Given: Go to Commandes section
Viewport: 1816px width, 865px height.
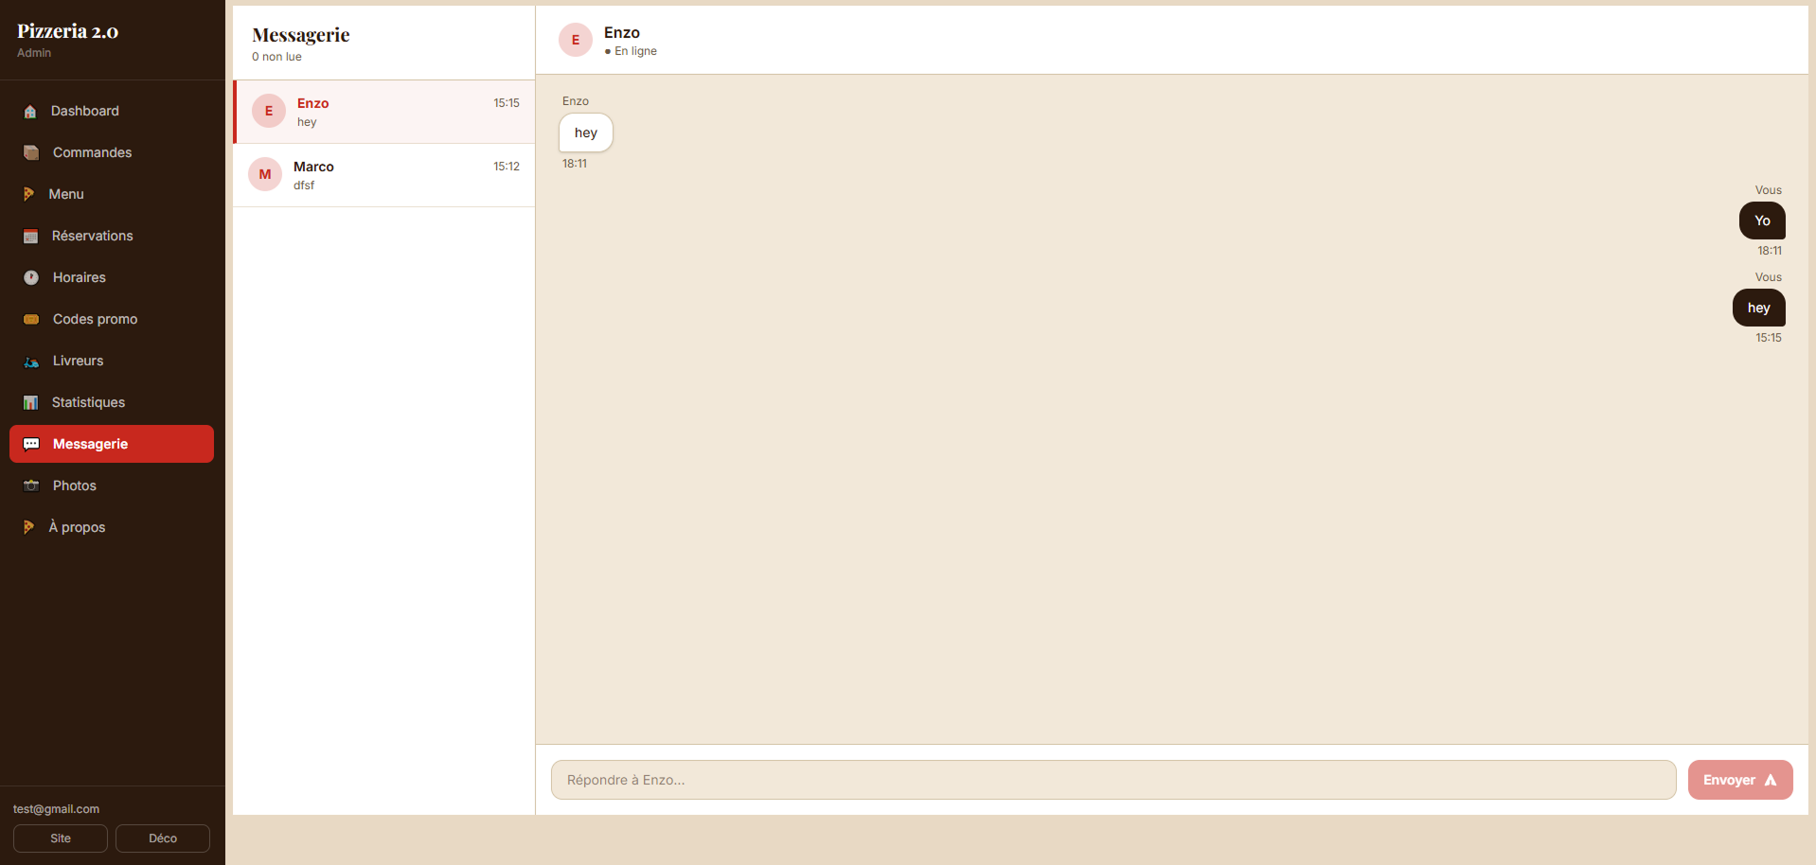Looking at the screenshot, I should pyautogui.click(x=112, y=152).
